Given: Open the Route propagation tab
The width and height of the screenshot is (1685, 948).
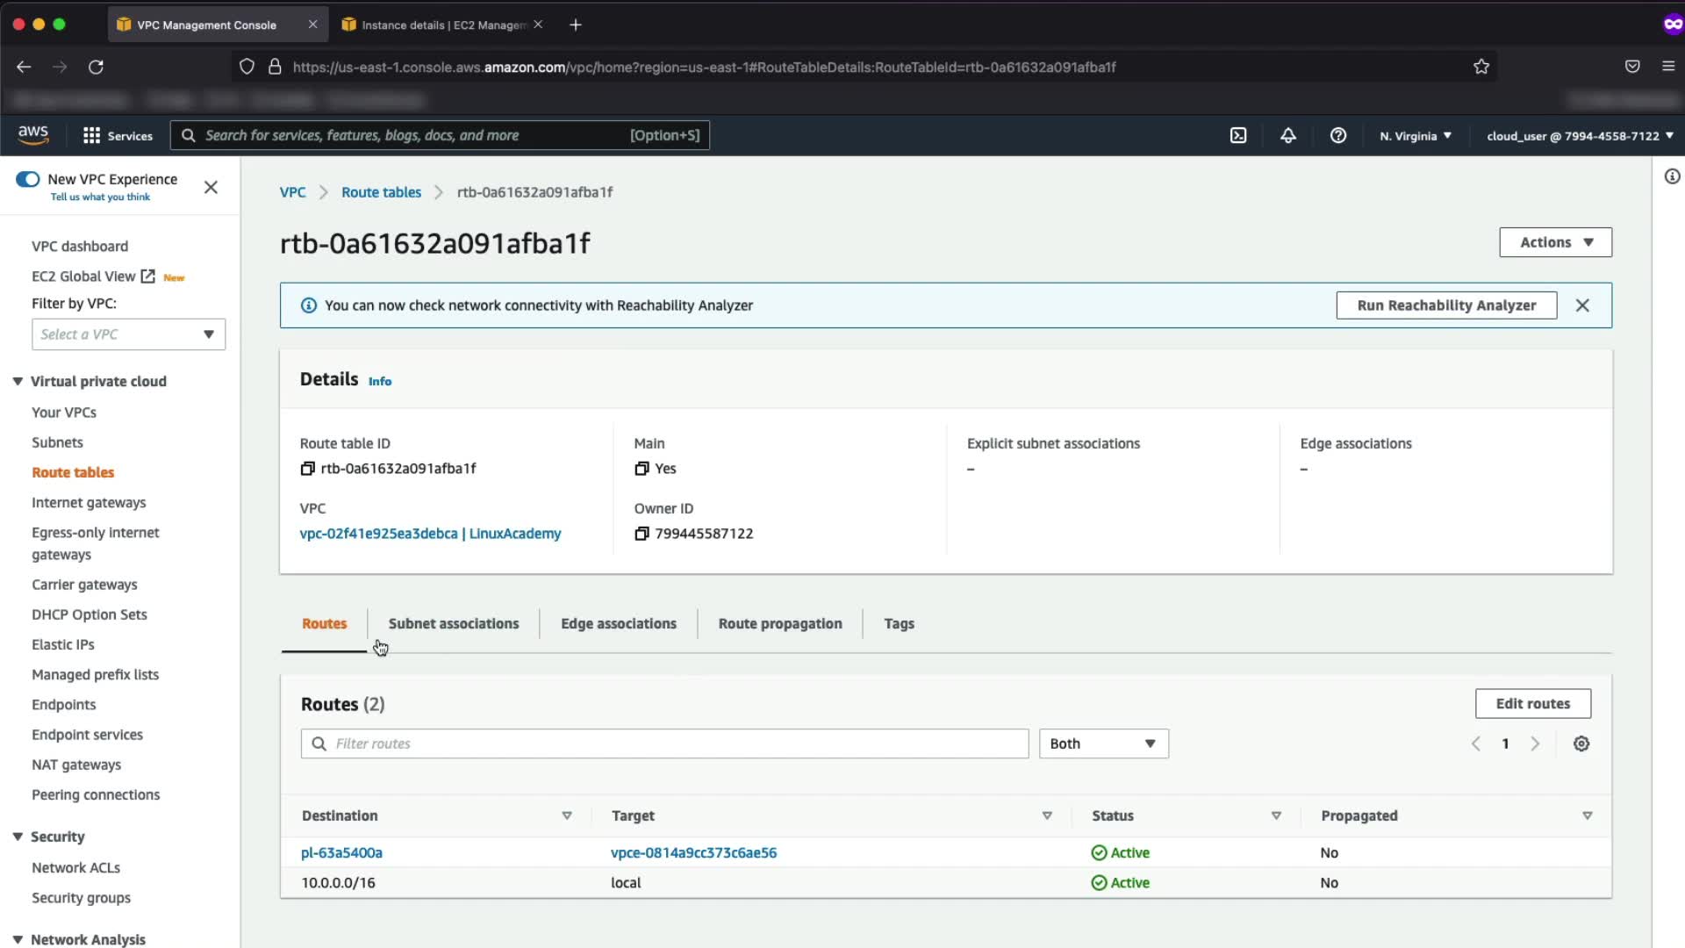Looking at the screenshot, I should point(779,623).
